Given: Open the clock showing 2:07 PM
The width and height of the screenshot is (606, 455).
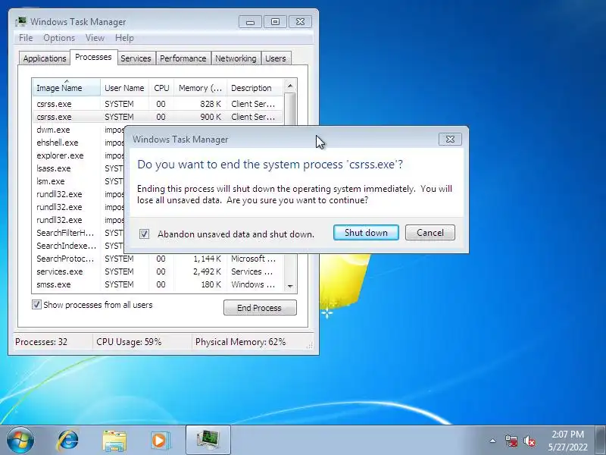Looking at the screenshot, I should [567, 441].
